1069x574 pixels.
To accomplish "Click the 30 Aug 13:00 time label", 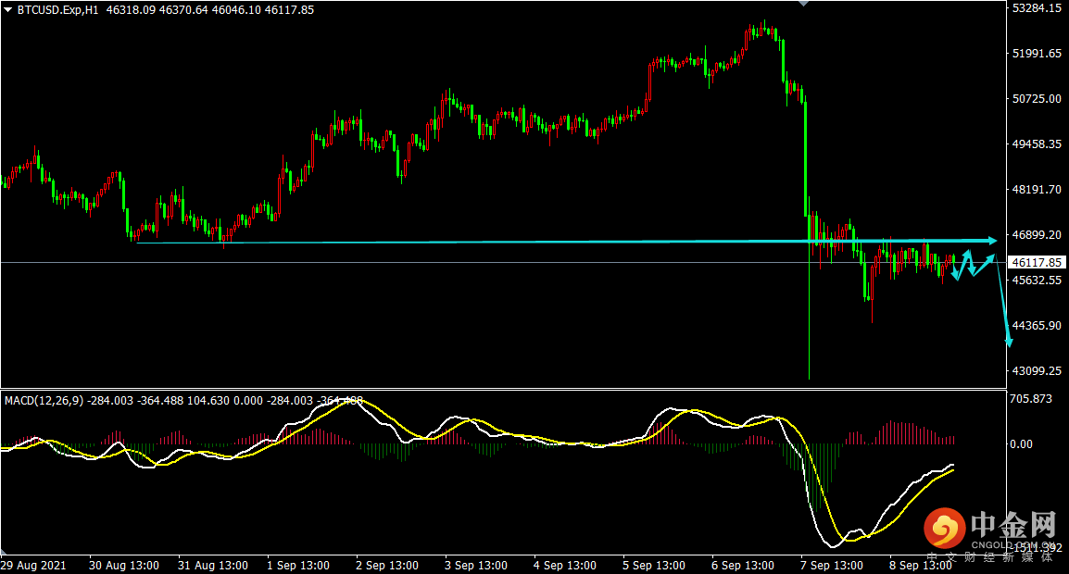I will [x=124, y=566].
